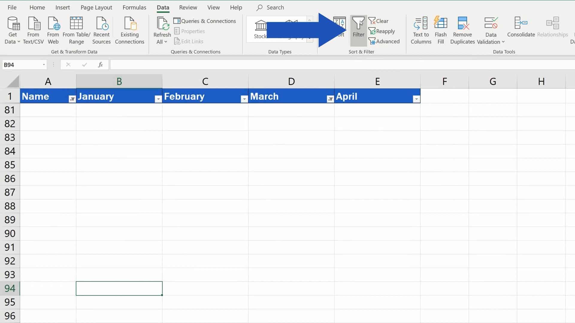Click the Recent Sources icon
This screenshot has height=323, width=575.
coord(101,30)
